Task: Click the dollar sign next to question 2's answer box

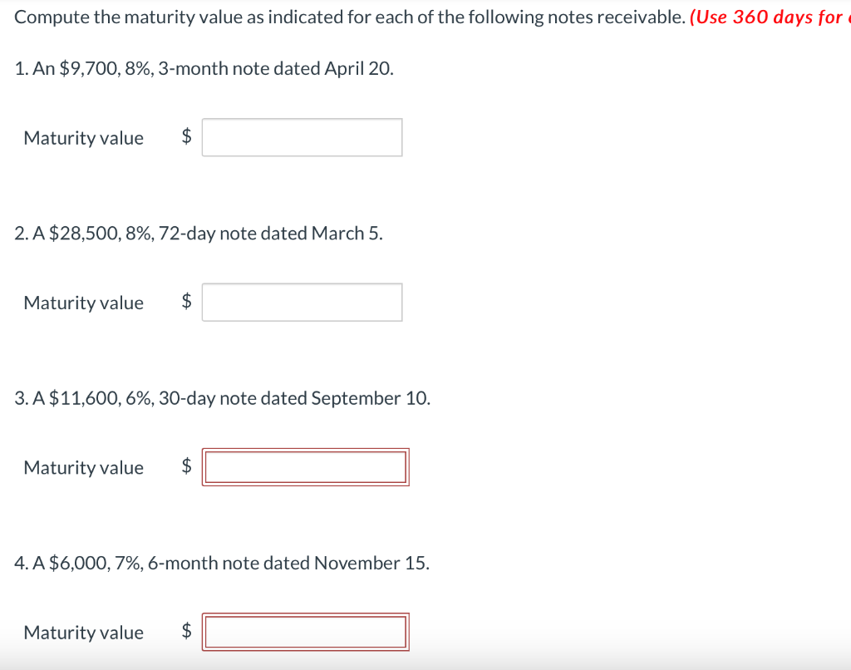Action: pos(186,302)
